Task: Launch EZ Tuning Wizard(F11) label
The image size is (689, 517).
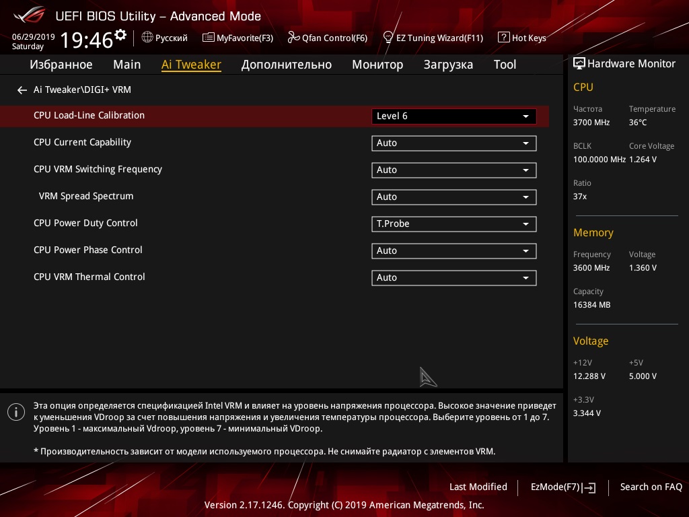Action: coord(439,38)
